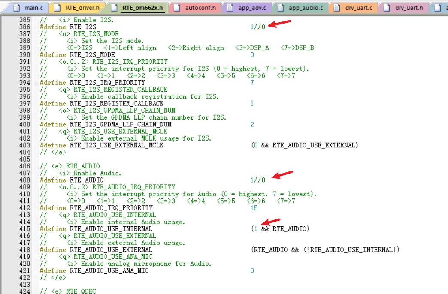
Task: Open the app_audio.c tab
Action: (x=306, y=7)
